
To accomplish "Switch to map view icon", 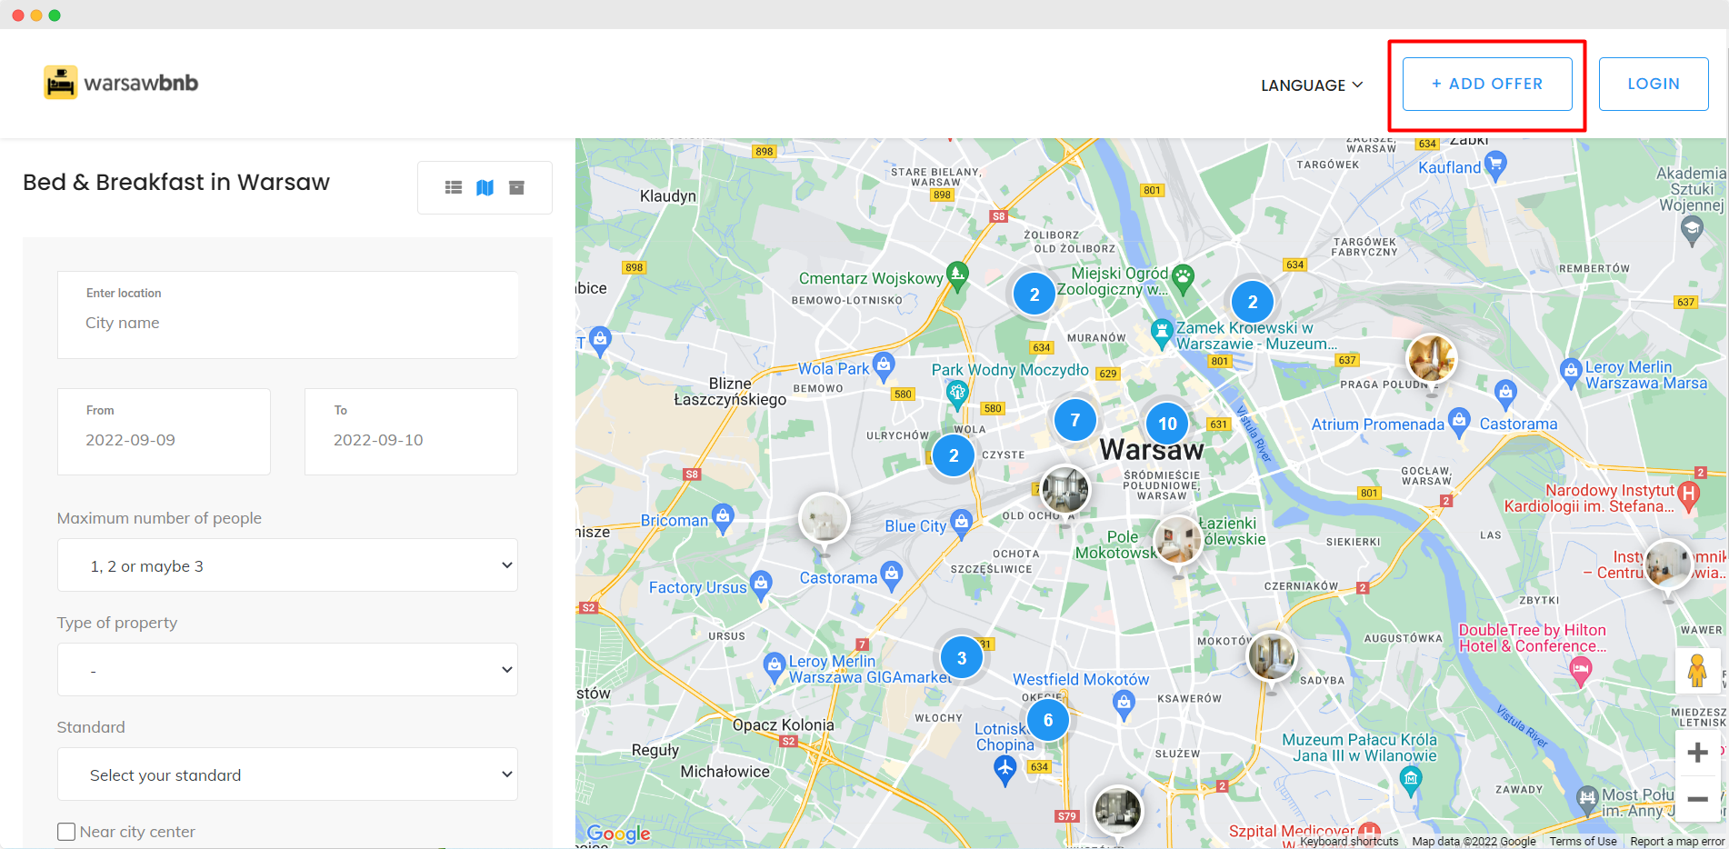I will click(x=485, y=187).
